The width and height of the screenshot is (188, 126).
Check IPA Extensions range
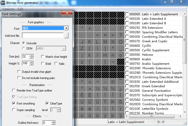pyautogui.click(x=127, y=27)
